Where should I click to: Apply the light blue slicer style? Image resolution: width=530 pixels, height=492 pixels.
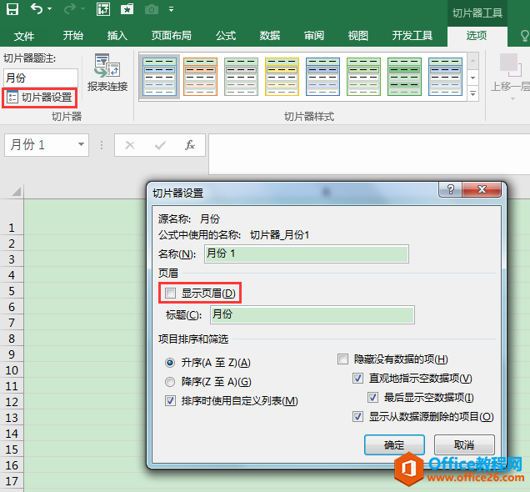tap(159, 77)
